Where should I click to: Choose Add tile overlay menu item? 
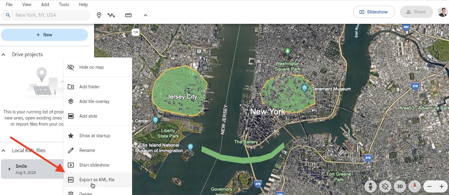click(98, 101)
